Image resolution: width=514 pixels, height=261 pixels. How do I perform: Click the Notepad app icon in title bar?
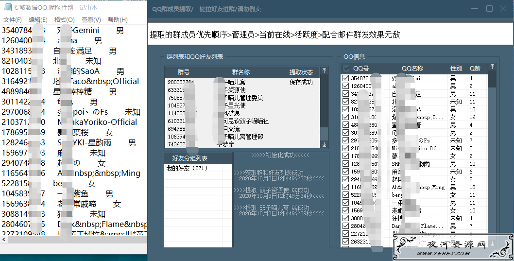coord(8,7)
